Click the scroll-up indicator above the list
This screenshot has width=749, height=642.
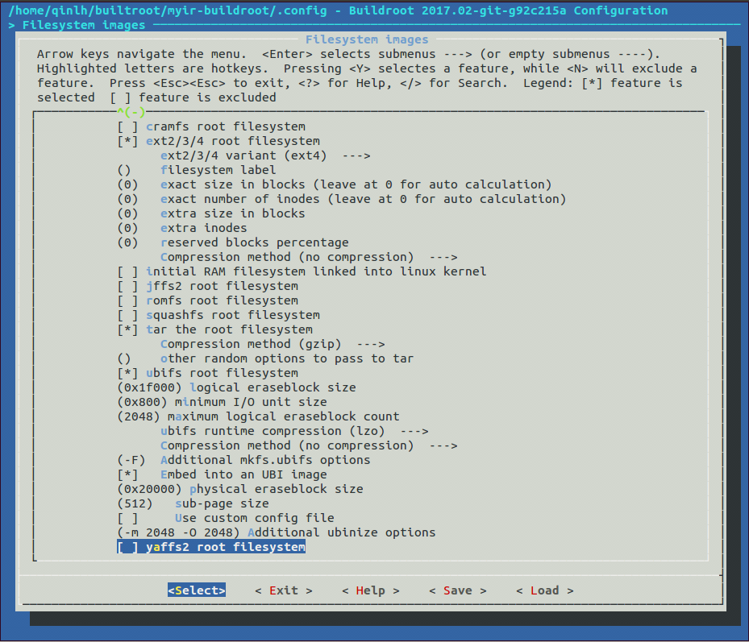[x=131, y=111]
